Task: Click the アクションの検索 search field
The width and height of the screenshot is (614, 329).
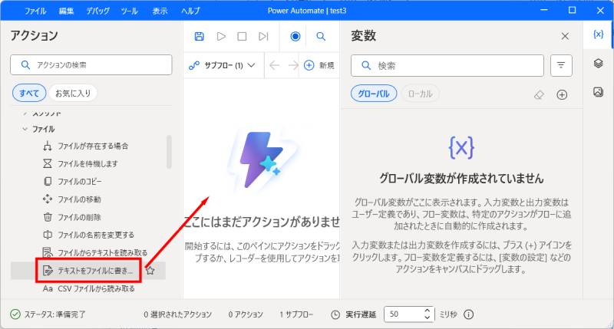Action: pyautogui.click(x=91, y=65)
